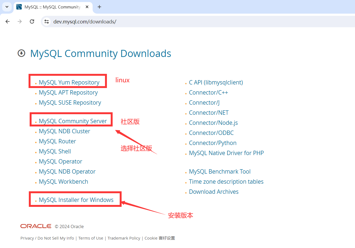
Task: Close the MySQL Community tab
Action: pos(87,7)
